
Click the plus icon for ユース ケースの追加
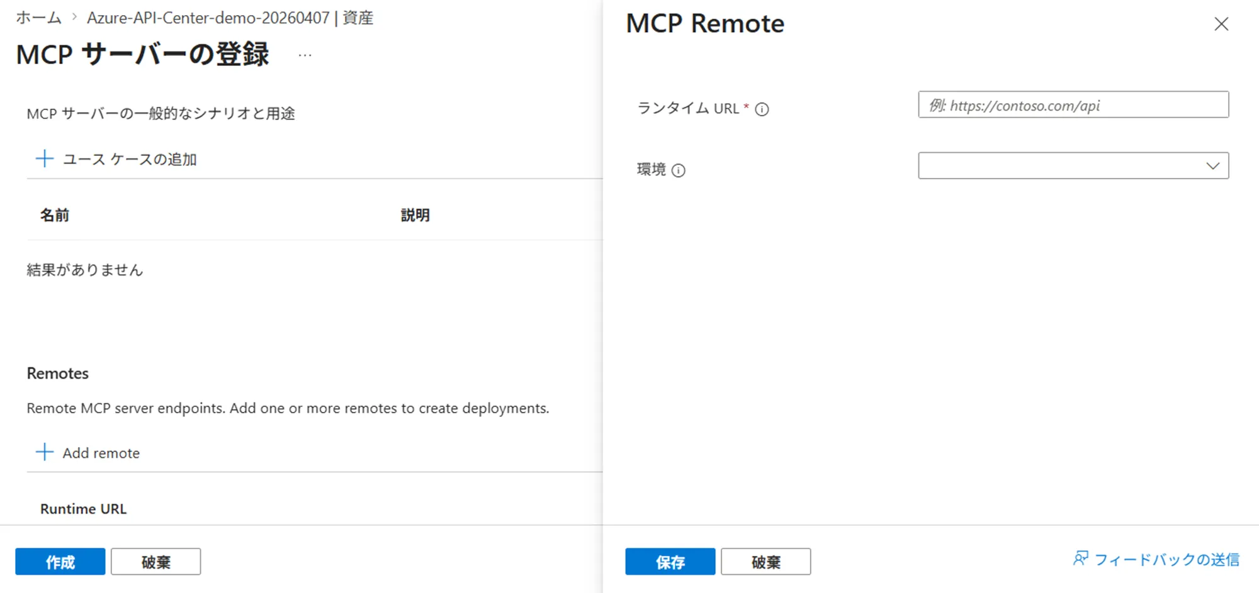pyautogui.click(x=45, y=158)
